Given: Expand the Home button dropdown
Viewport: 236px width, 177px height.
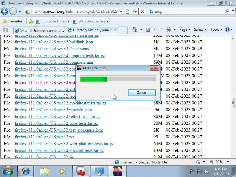Looking at the screenshot, I should [141, 29].
